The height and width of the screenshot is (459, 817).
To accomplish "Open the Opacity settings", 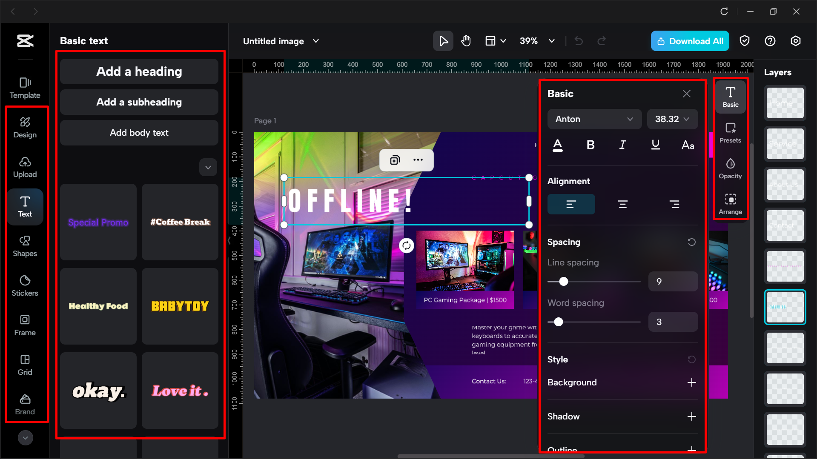I will pos(730,168).
